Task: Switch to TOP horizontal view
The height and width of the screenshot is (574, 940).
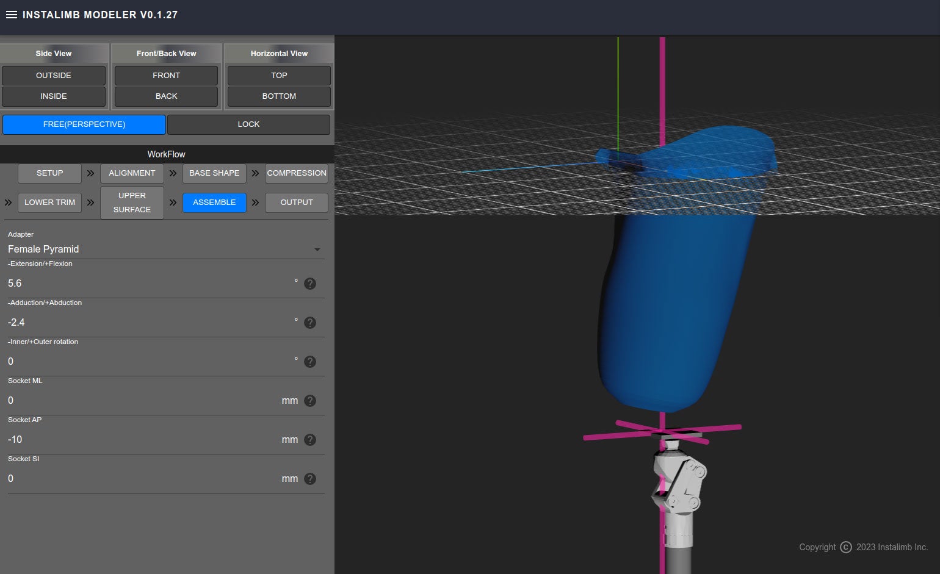Action: 279,76
